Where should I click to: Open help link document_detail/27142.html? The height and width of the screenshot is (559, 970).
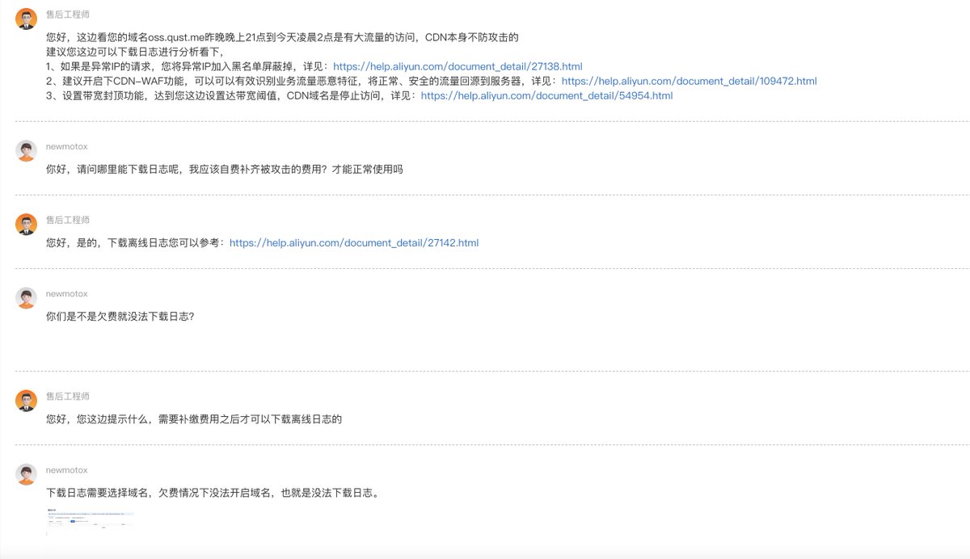click(354, 242)
